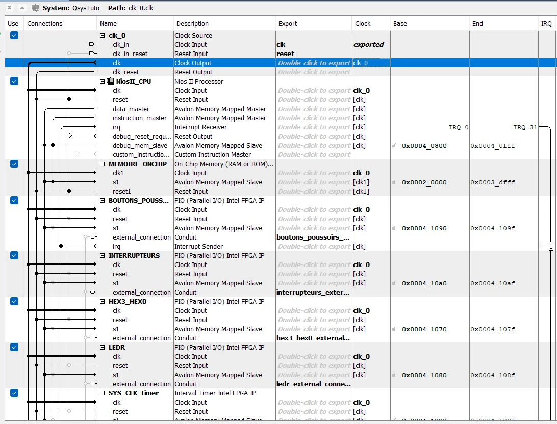Image resolution: width=557 pixels, height=424 pixels.
Task: Uncheck the Use checkbox for clk_0
Action: click(x=14, y=36)
